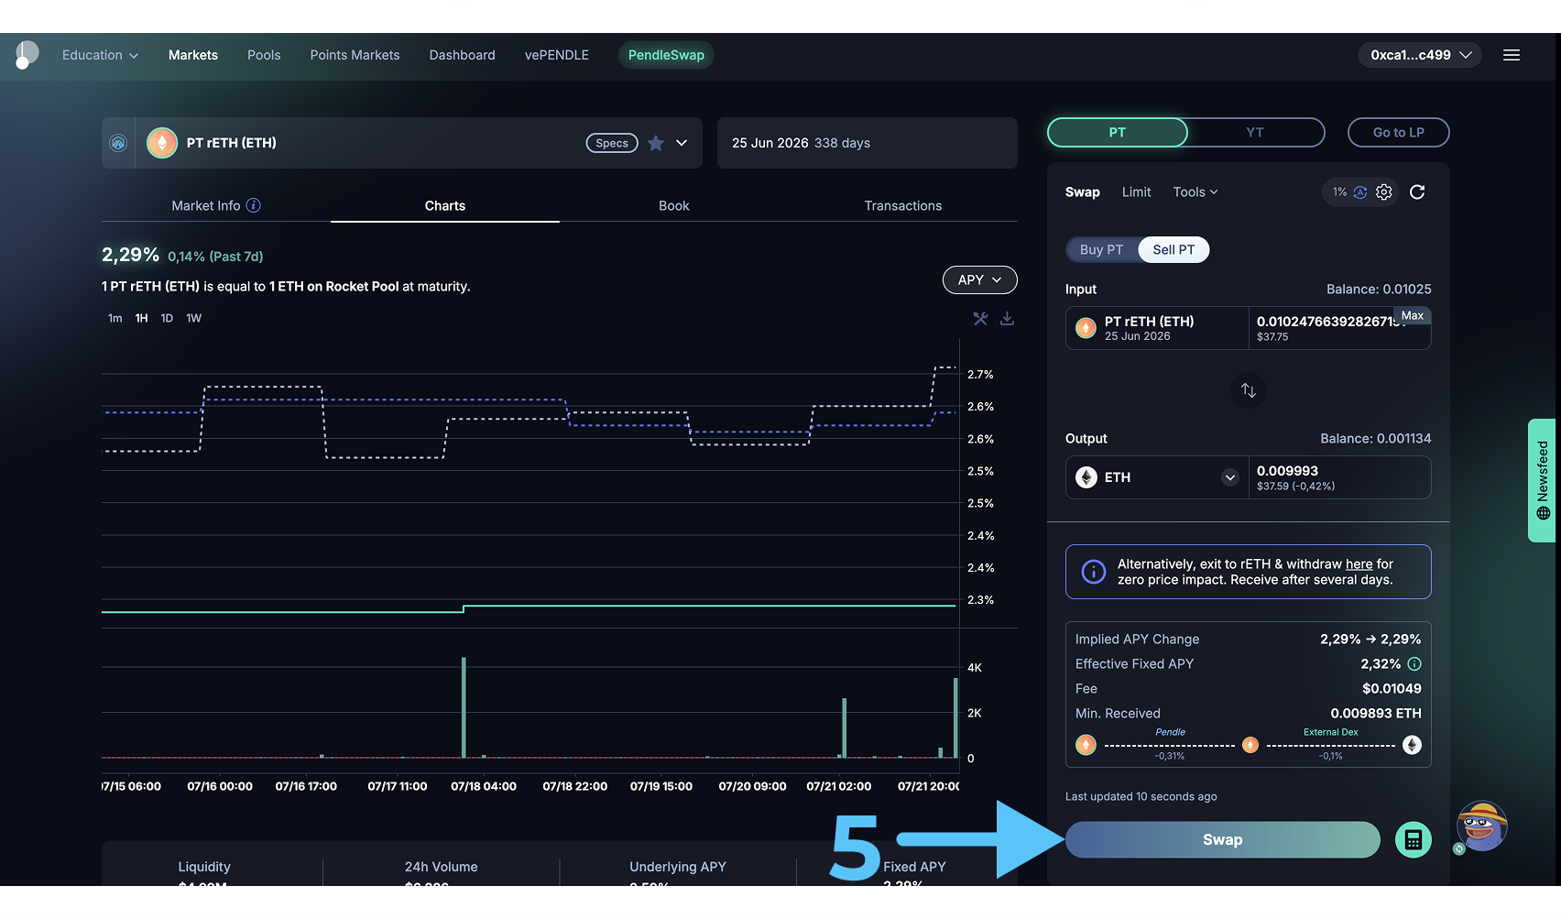1561x919 pixels.
Task: Click Effective Fixed APY info icon
Action: (x=1414, y=664)
